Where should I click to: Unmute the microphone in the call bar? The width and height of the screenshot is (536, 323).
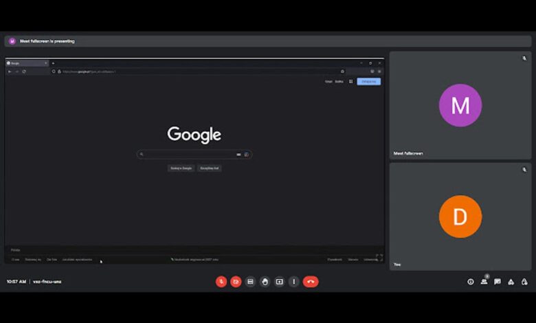pyautogui.click(x=221, y=281)
